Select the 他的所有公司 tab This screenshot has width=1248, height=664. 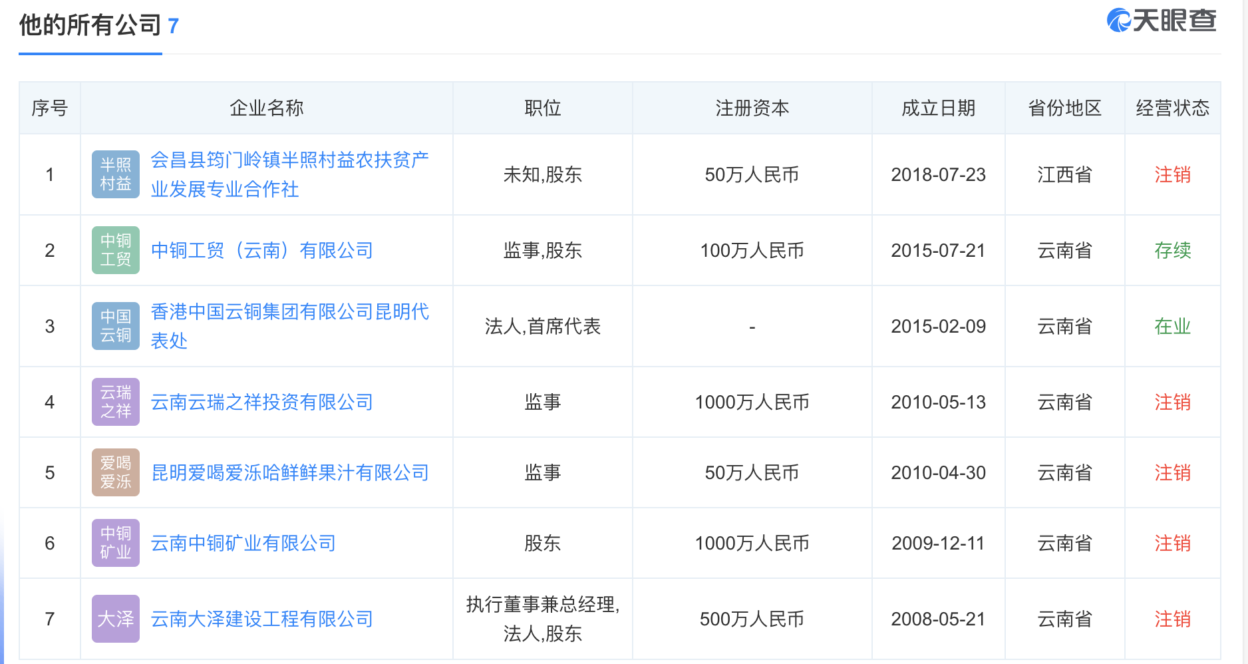pyautogui.click(x=99, y=26)
